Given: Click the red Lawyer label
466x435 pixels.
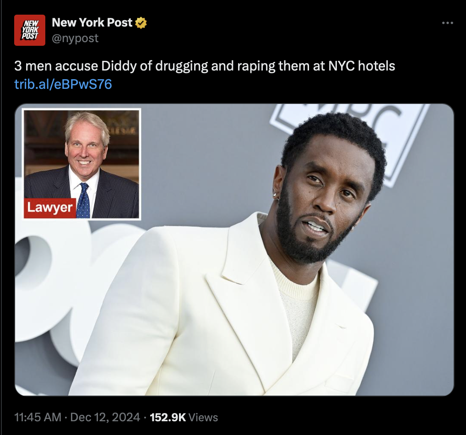Looking at the screenshot, I should pyautogui.click(x=50, y=207).
